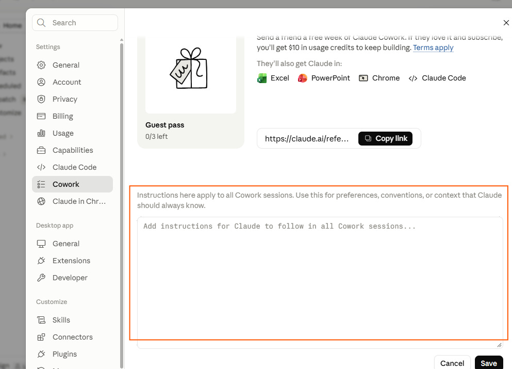This screenshot has height=369, width=512.
Task: Open Claude in Chrome settings
Action: (x=73, y=201)
